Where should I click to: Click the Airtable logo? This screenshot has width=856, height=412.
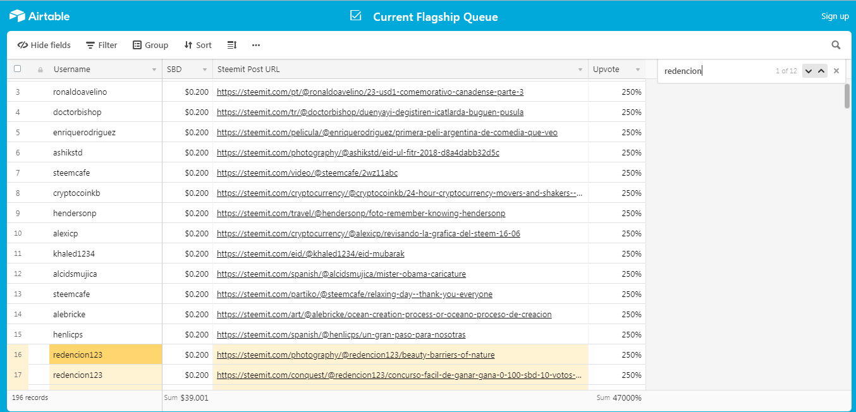pos(39,16)
